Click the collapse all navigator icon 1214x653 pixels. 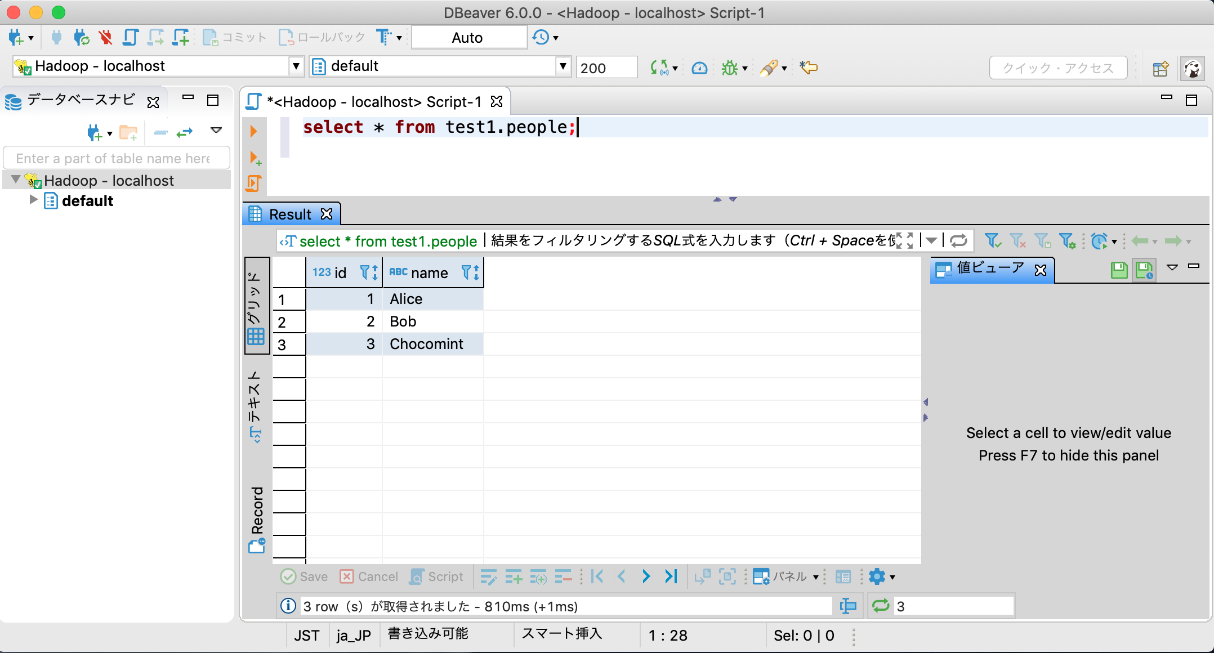pyautogui.click(x=160, y=132)
